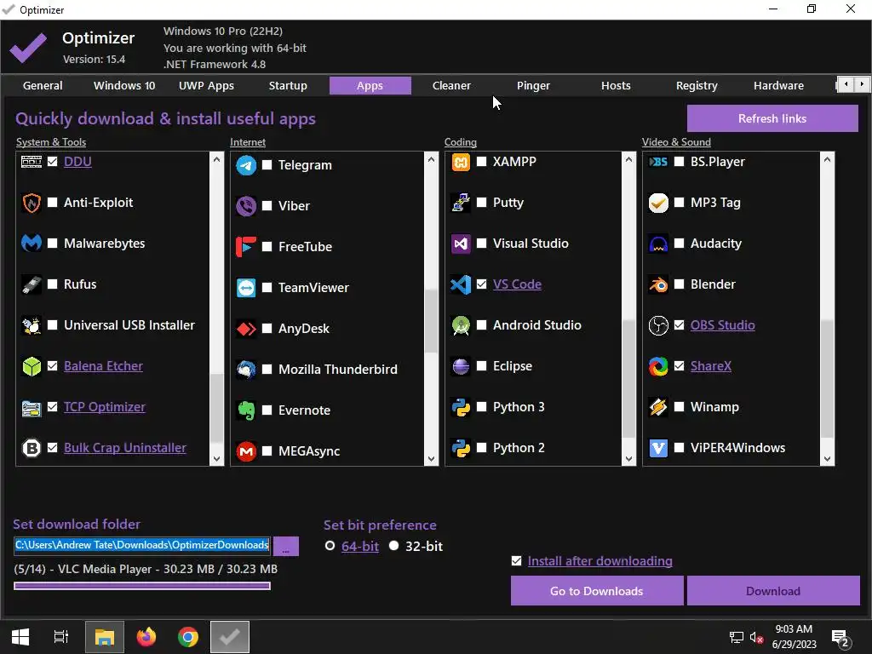Click the Telegram paper plane icon
This screenshot has height=654, width=872.
click(x=246, y=165)
